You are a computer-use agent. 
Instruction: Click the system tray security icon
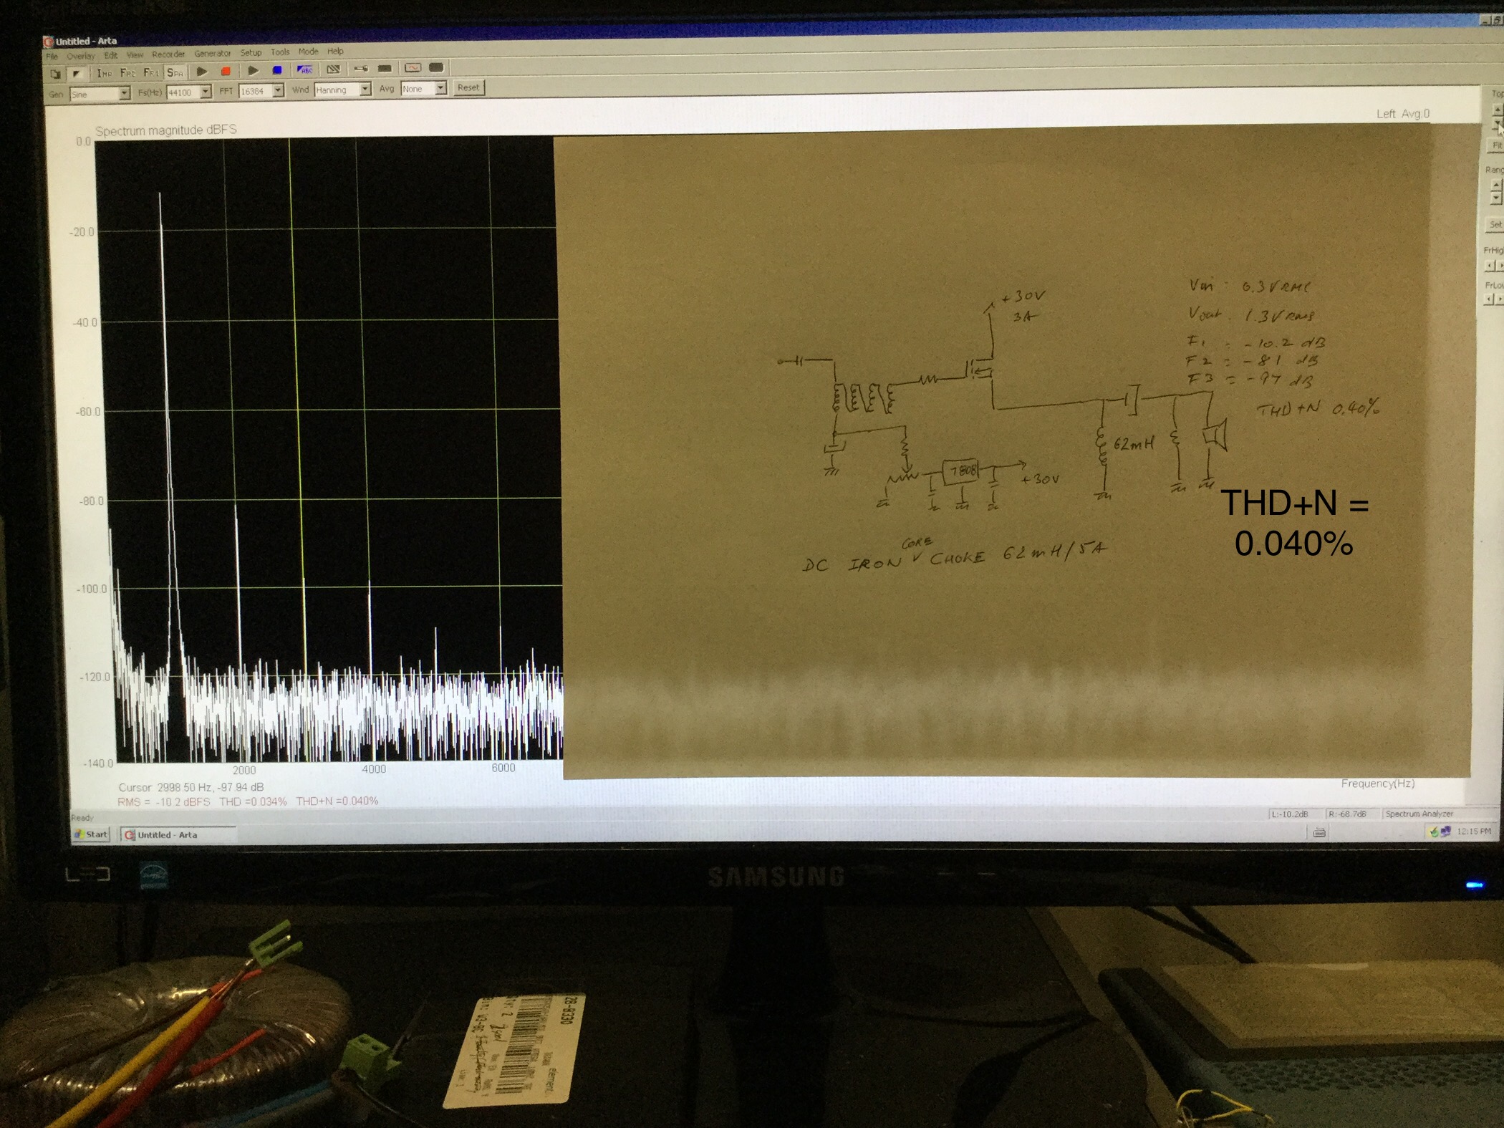pos(1433,831)
